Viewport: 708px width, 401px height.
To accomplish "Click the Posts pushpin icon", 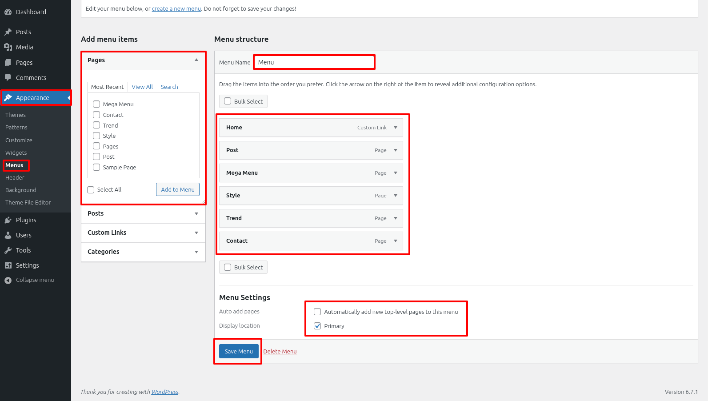I will click(8, 32).
